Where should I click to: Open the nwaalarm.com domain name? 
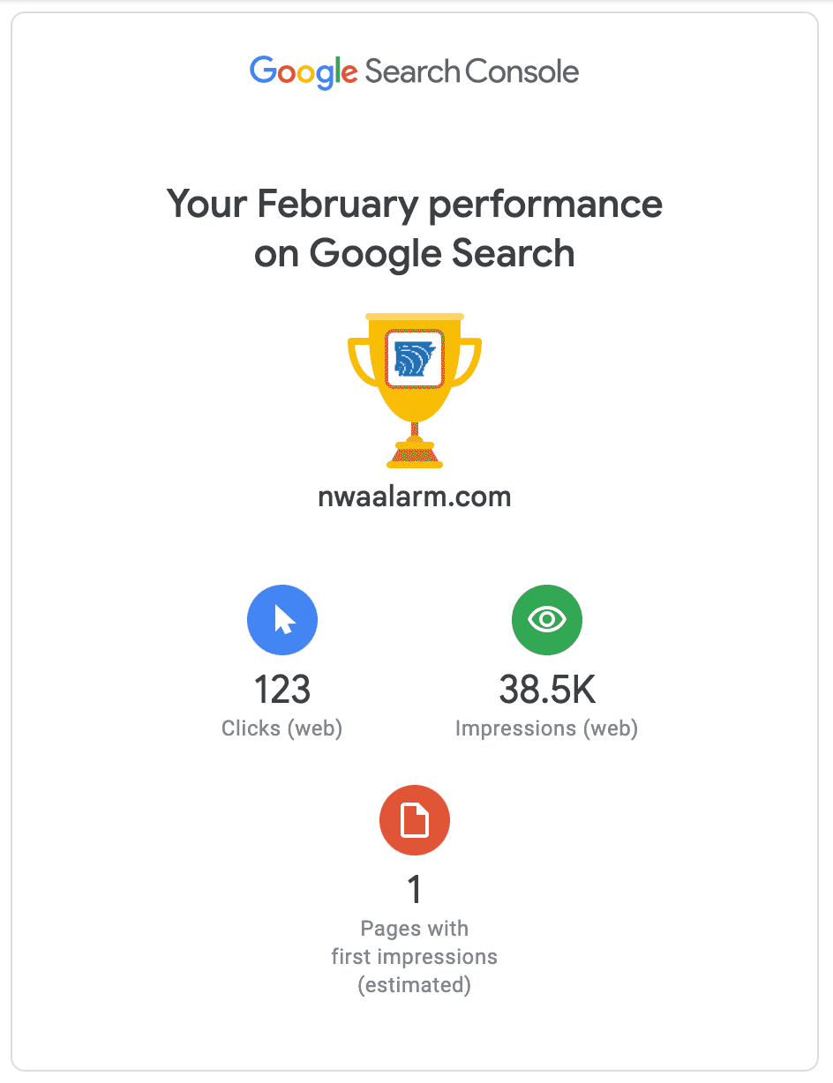point(415,497)
